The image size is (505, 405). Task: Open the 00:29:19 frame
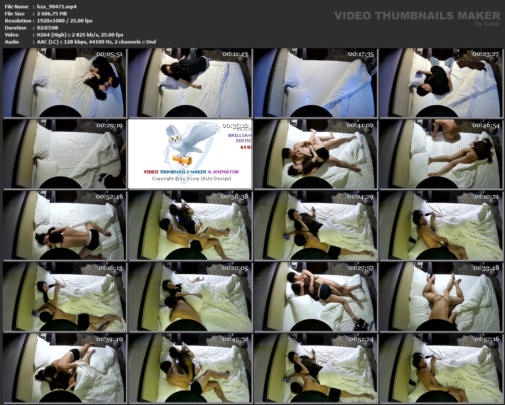tap(64, 154)
